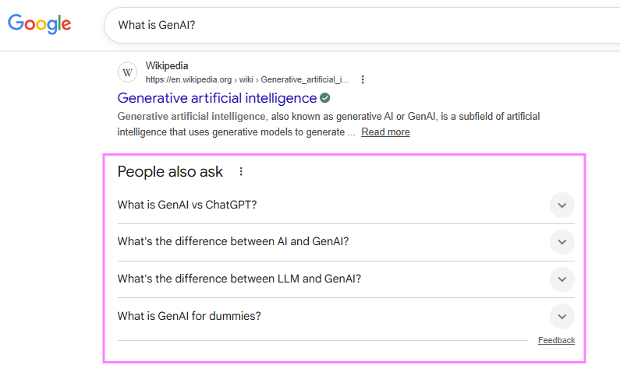This screenshot has height=365, width=620.
Task: Select question text about AI and GenAI difference
Action: click(232, 241)
